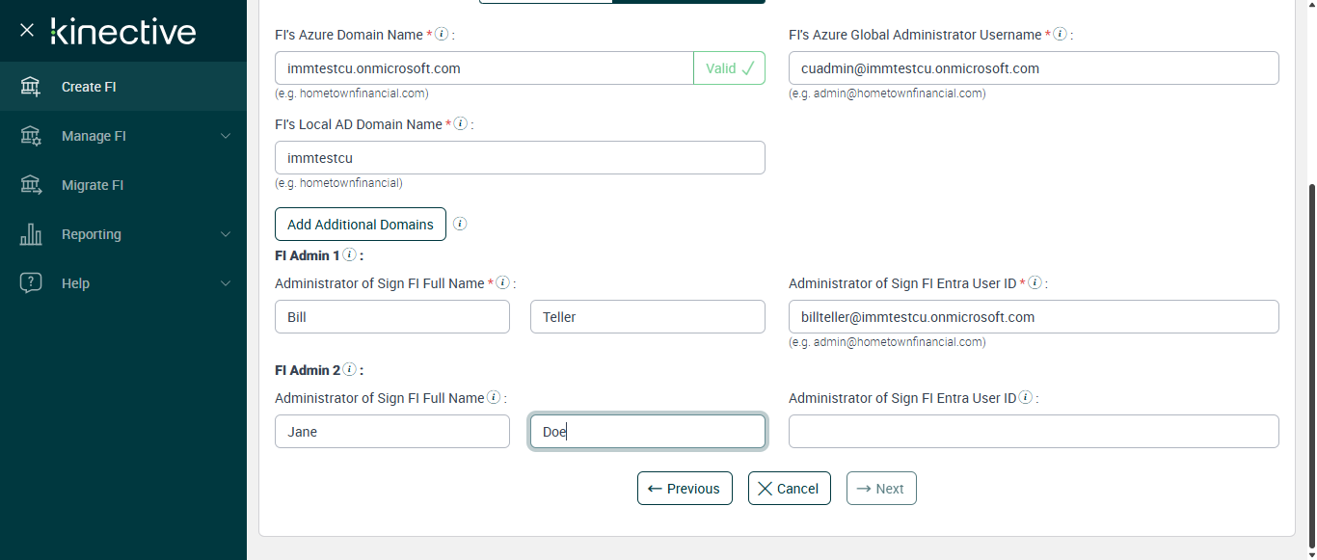Expand the Manage FI menu chevron
The height and width of the screenshot is (560, 1317).
point(226,136)
